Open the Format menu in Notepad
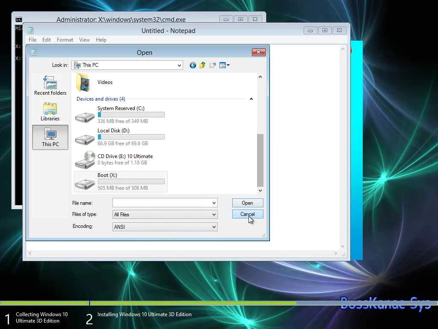This screenshot has height=329, width=438. 65,40
